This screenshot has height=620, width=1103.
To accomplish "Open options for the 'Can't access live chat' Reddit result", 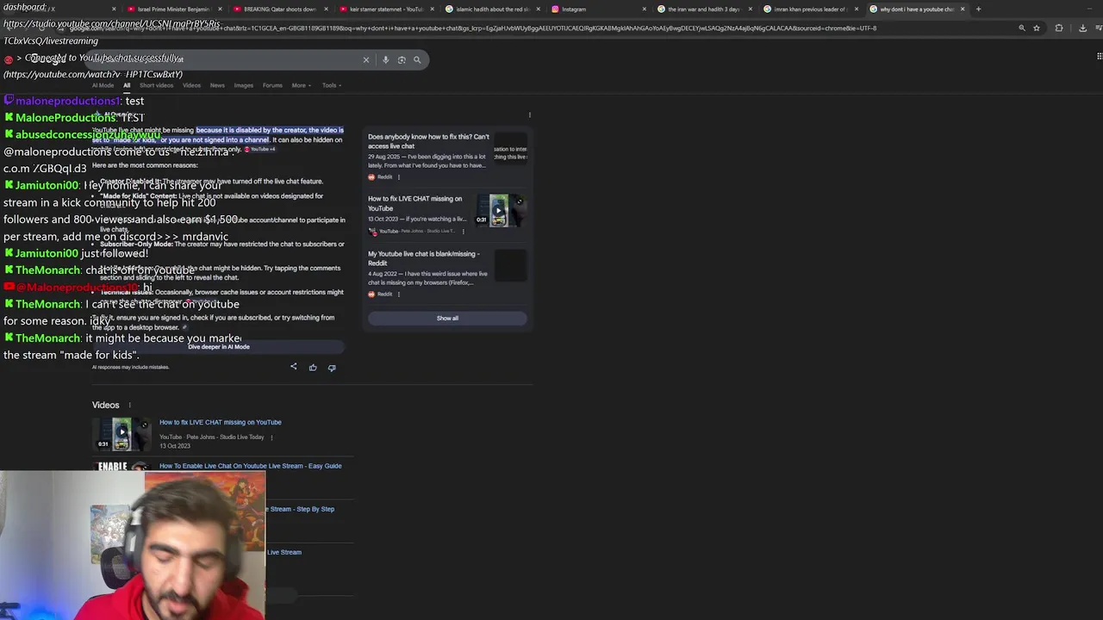I will [398, 177].
